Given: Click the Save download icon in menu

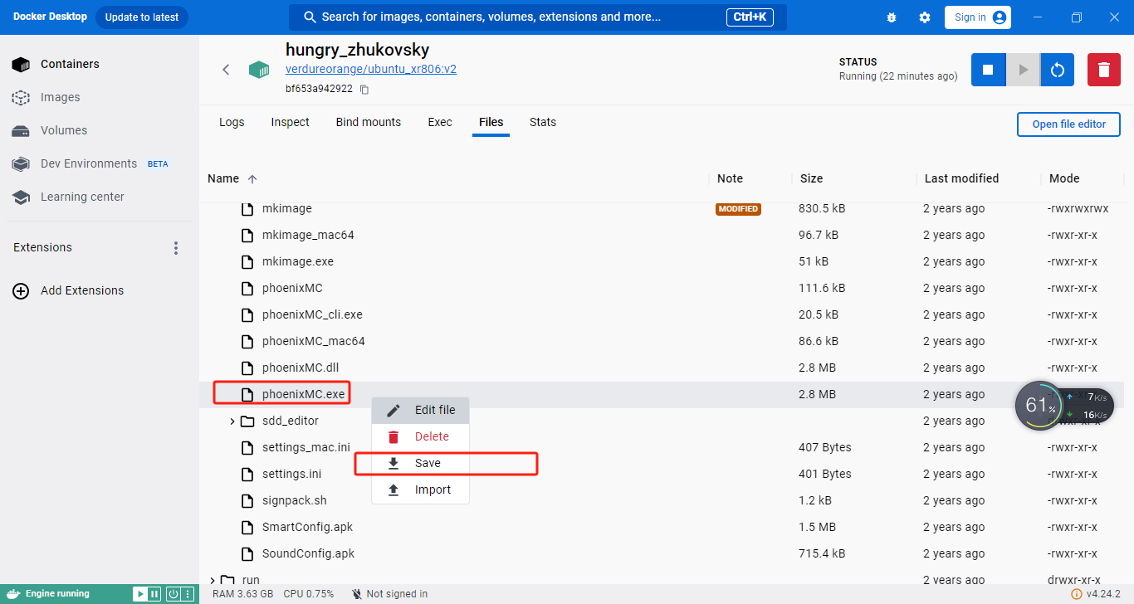Looking at the screenshot, I should pyautogui.click(x=393, y=464).
